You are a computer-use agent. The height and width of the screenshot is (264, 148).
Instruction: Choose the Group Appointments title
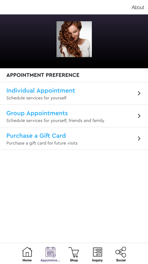37,113
